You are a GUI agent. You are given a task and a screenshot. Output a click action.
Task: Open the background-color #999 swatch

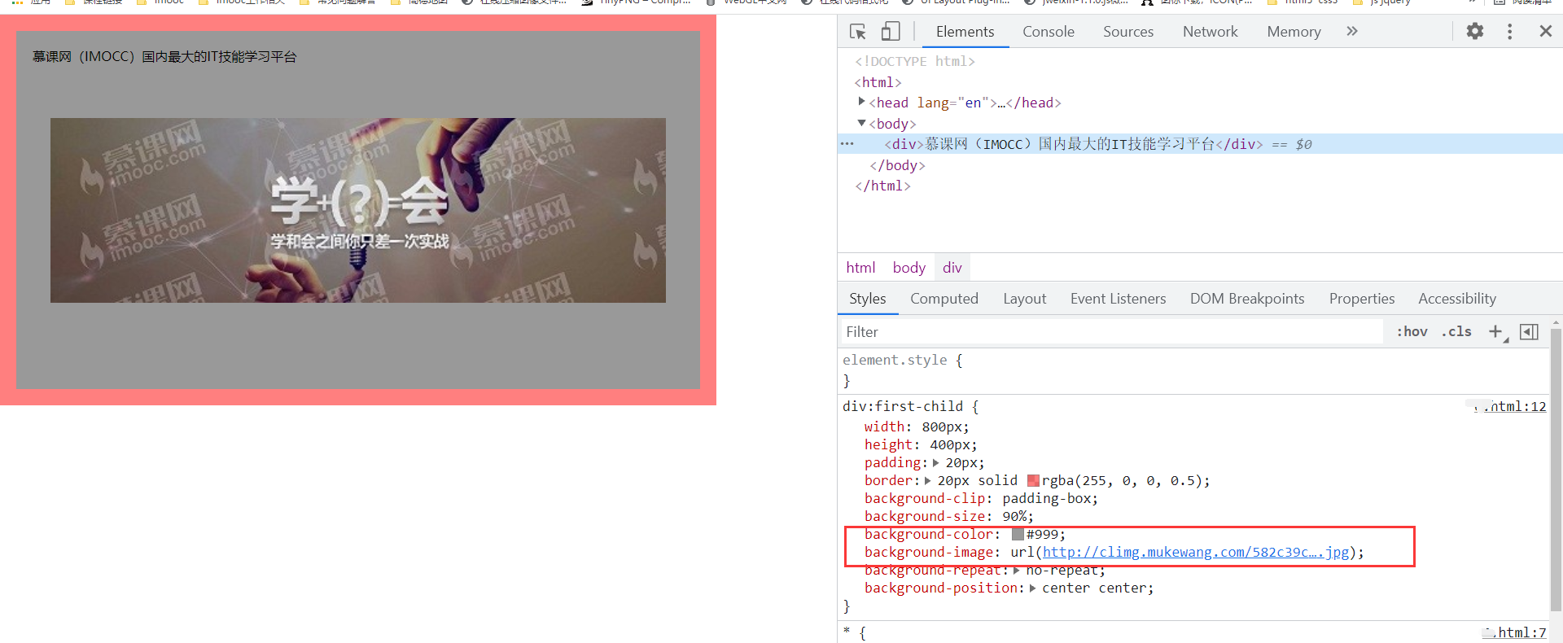[1018, 535]
